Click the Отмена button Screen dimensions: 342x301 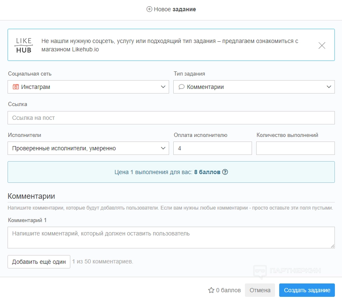click(x=260, y=290)
